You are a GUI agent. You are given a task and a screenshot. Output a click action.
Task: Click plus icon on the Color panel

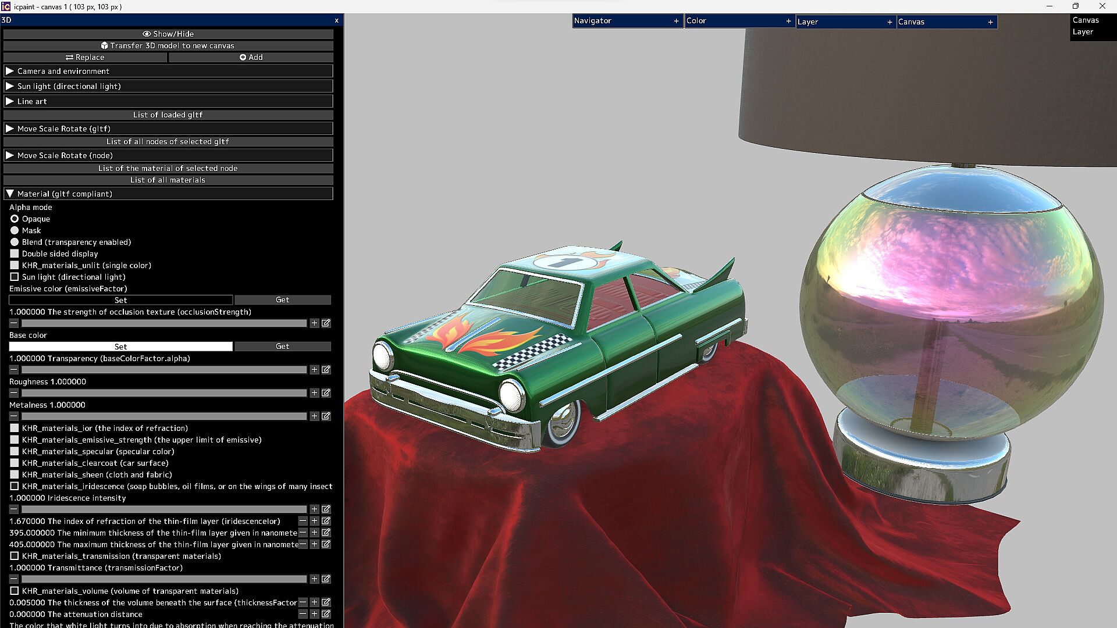coord(788,21)
